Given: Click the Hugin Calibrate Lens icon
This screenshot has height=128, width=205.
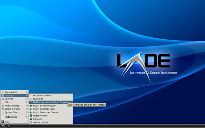Looking at the screenshot, I should tap(31, 109).
